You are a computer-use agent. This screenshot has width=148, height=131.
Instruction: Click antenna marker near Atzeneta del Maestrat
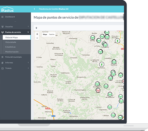(x=110, y=94)
